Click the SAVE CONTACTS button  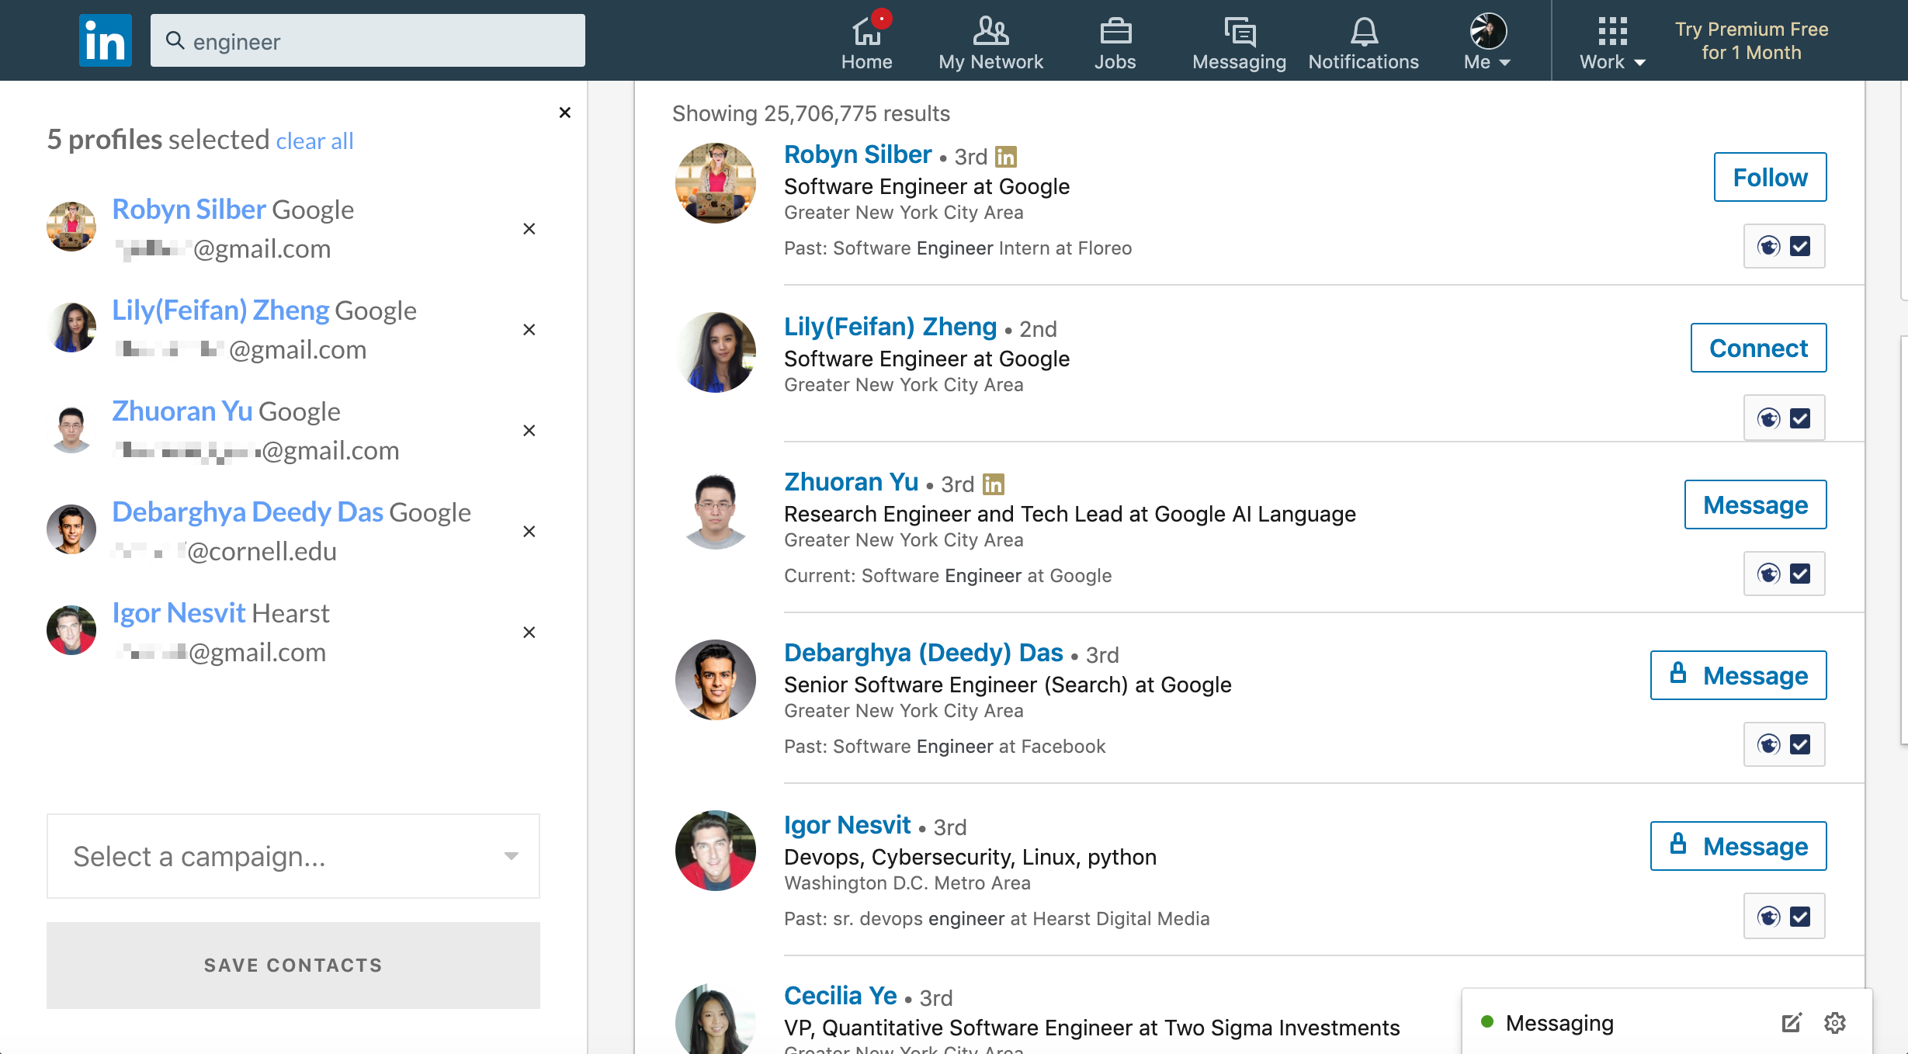pos(293,966)
